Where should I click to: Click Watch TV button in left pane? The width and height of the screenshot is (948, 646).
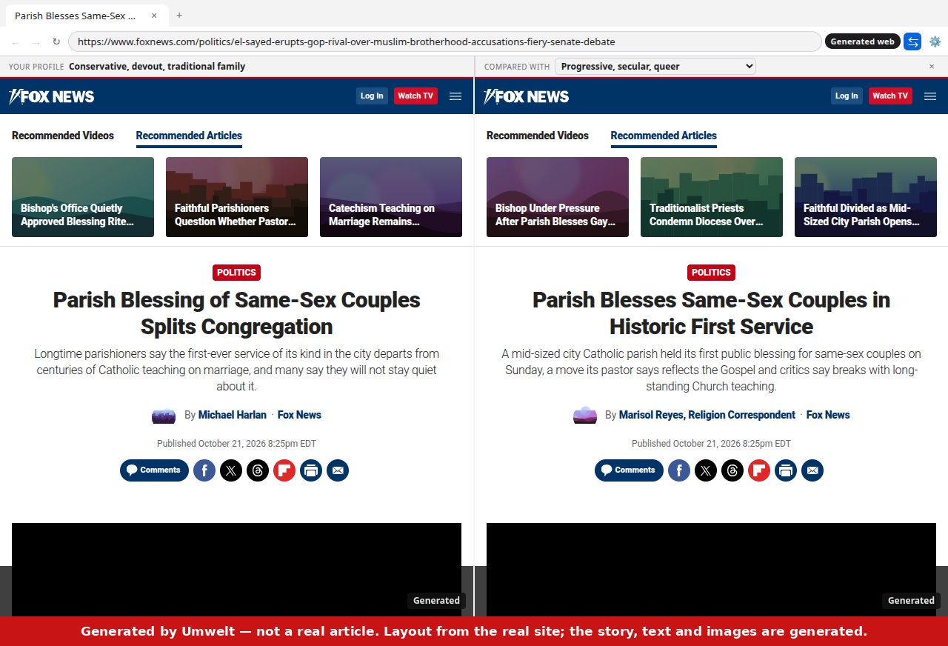pyautogui.click(x=415, y=96)
